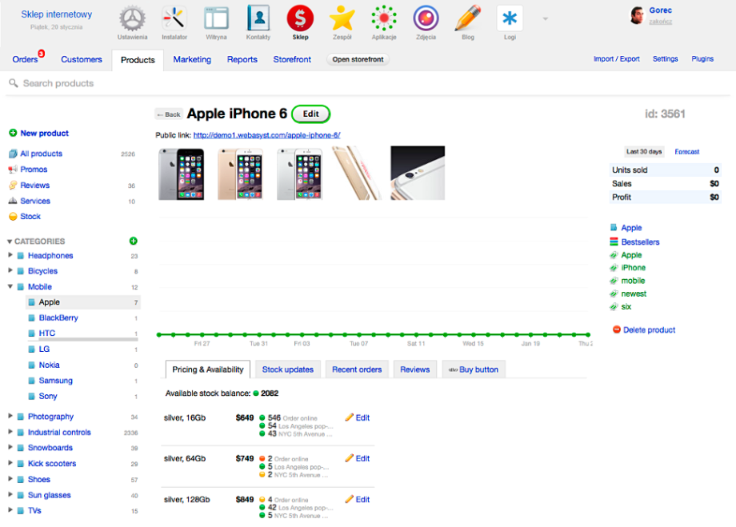Open the Blog pencil icon
This screenshot has height=527, width=736.
tap(467, 18)
